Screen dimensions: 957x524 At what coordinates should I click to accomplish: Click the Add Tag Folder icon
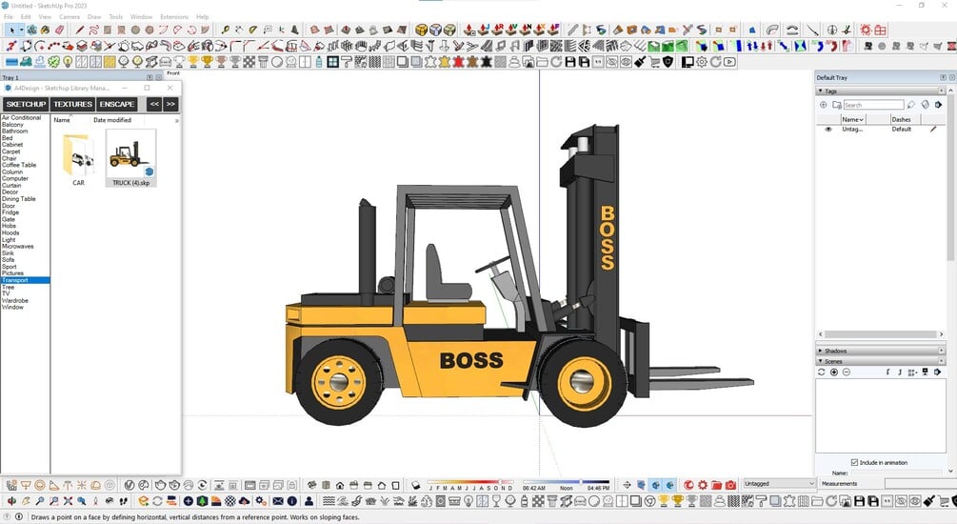[x=837, y=105]
